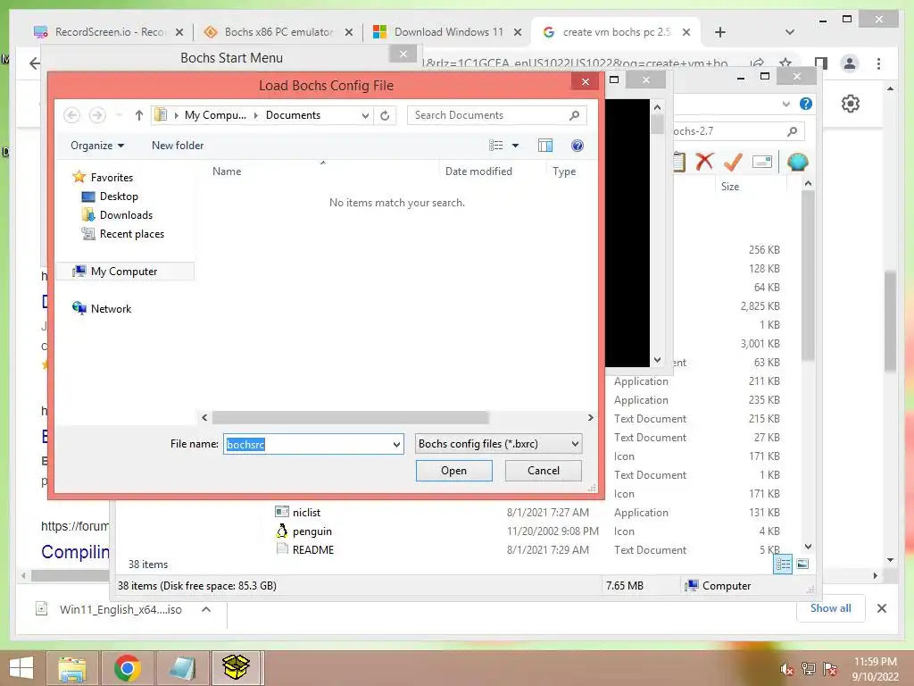This screenshot has height=686, width=914.
Task: Select README file in Explorer
Action: click(x=313, y=549)
